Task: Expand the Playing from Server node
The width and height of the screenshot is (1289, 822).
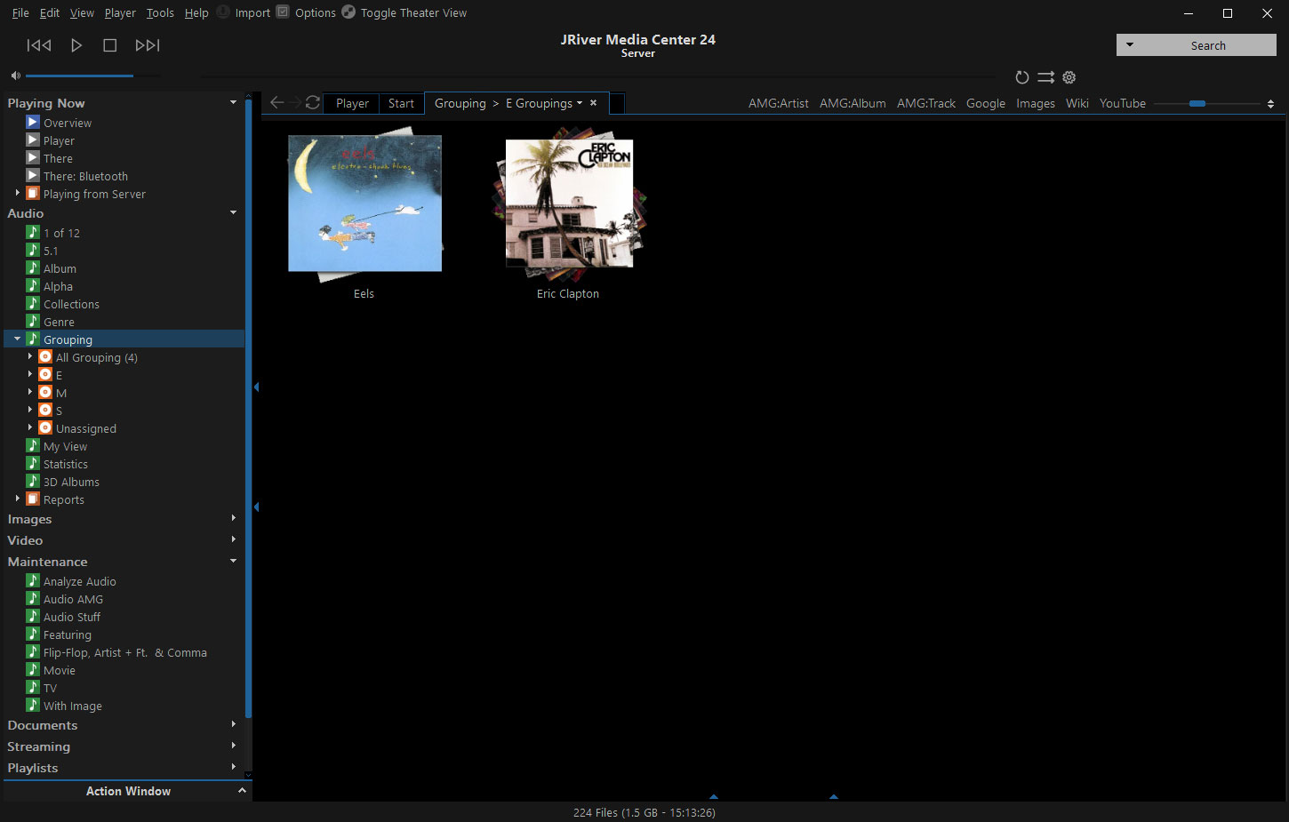Action: [18, 193]
